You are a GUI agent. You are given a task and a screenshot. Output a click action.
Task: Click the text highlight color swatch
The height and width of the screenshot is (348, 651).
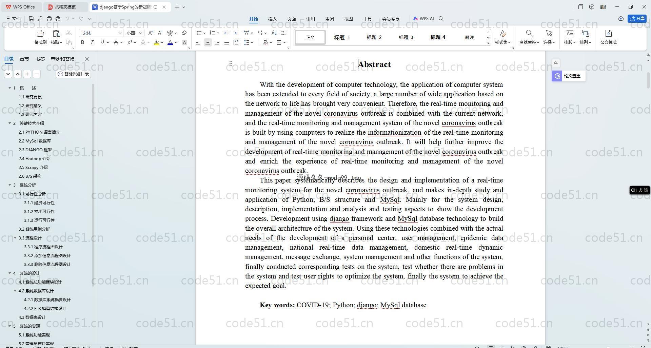coord(156,42)
